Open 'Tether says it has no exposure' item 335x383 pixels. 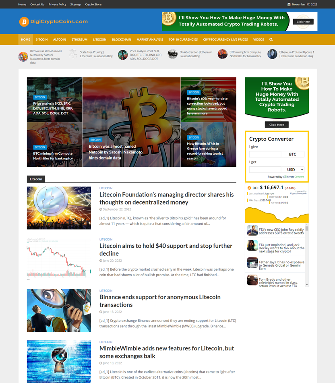point(275,264)
